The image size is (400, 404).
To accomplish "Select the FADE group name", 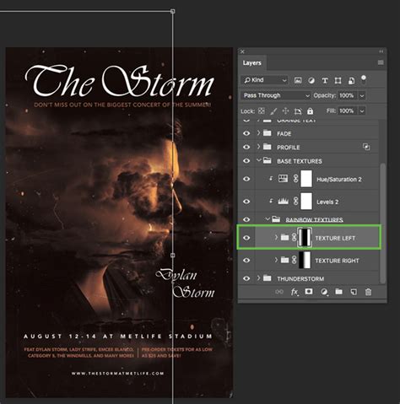I will pos(284,134).
